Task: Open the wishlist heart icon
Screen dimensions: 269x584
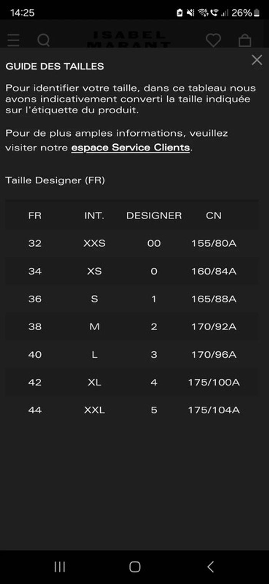Action: (x=213, y=40)
